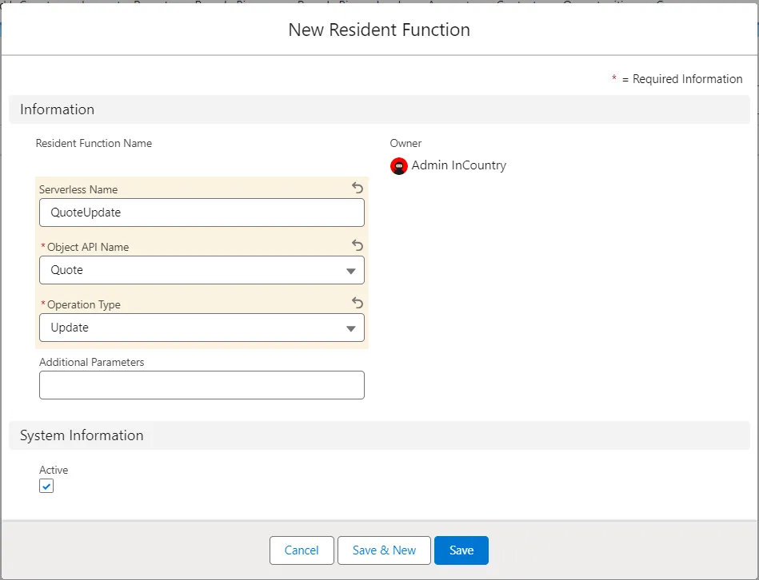Click the Owner field label
Image resolution: width=759 pixels, height=580 pixels.
tap(405, 144)
